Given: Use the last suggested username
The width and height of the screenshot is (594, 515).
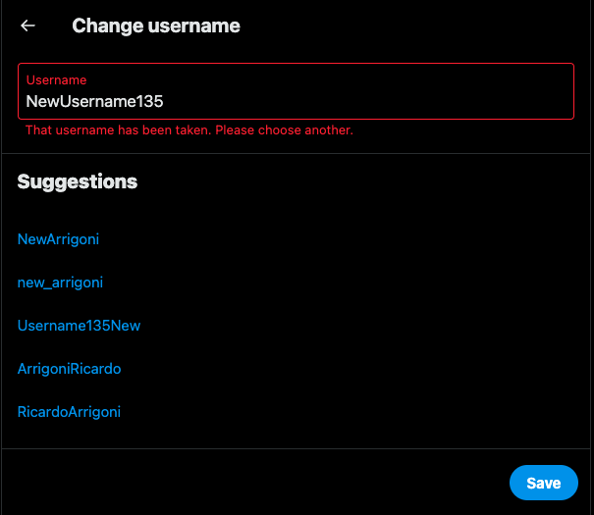Looking at the screenshot, I should [69, 412].
